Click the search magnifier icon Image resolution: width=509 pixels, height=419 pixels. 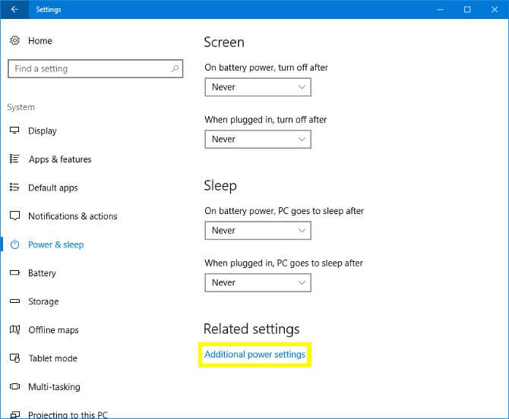(x=175, y=68)
